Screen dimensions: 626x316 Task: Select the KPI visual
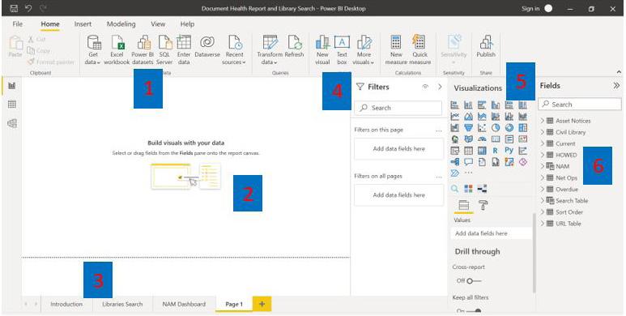coord(522,139)
